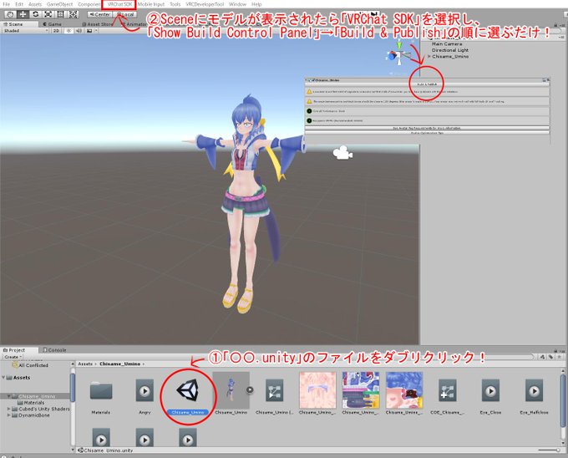Select the Materials folder icon in asset grid
568x458 pixels.
[x=101, y=389]
